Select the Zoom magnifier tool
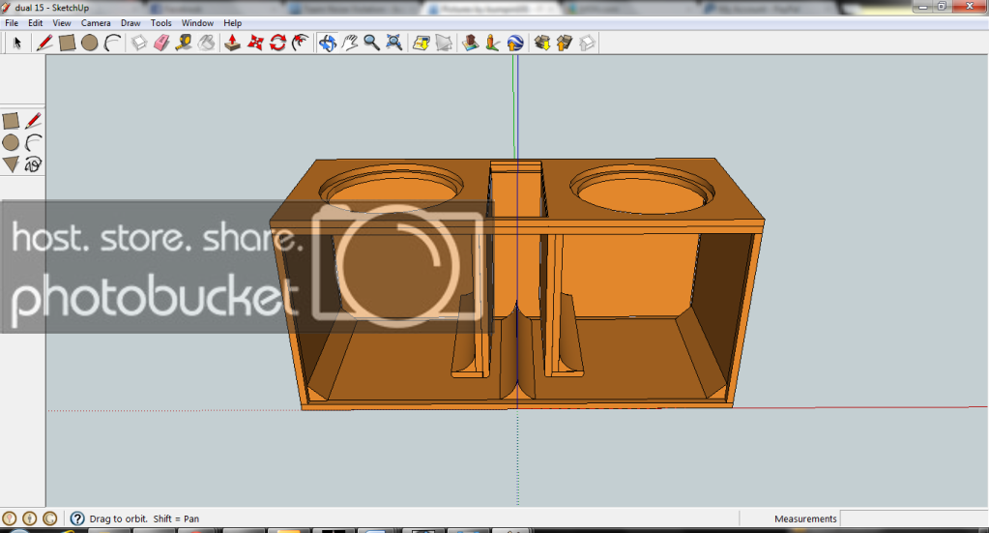Viewport: 989px width, 533px height. (x=371, y=43)
